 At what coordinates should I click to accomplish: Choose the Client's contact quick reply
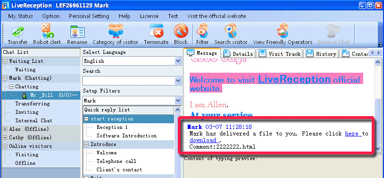(x=119, y=170)
